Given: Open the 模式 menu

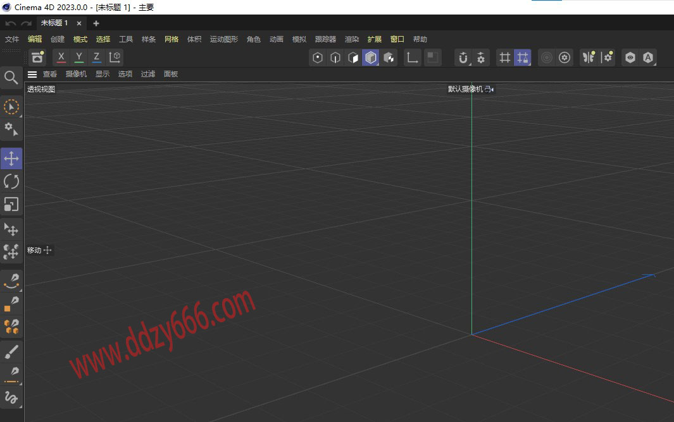Looking at the screenshot, I should coord(80,39).
